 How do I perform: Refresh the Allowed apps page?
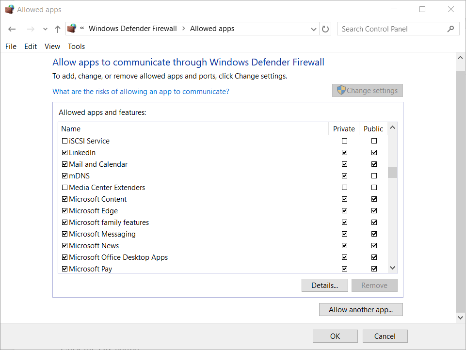pyautogui.click(x=325, y=29)
